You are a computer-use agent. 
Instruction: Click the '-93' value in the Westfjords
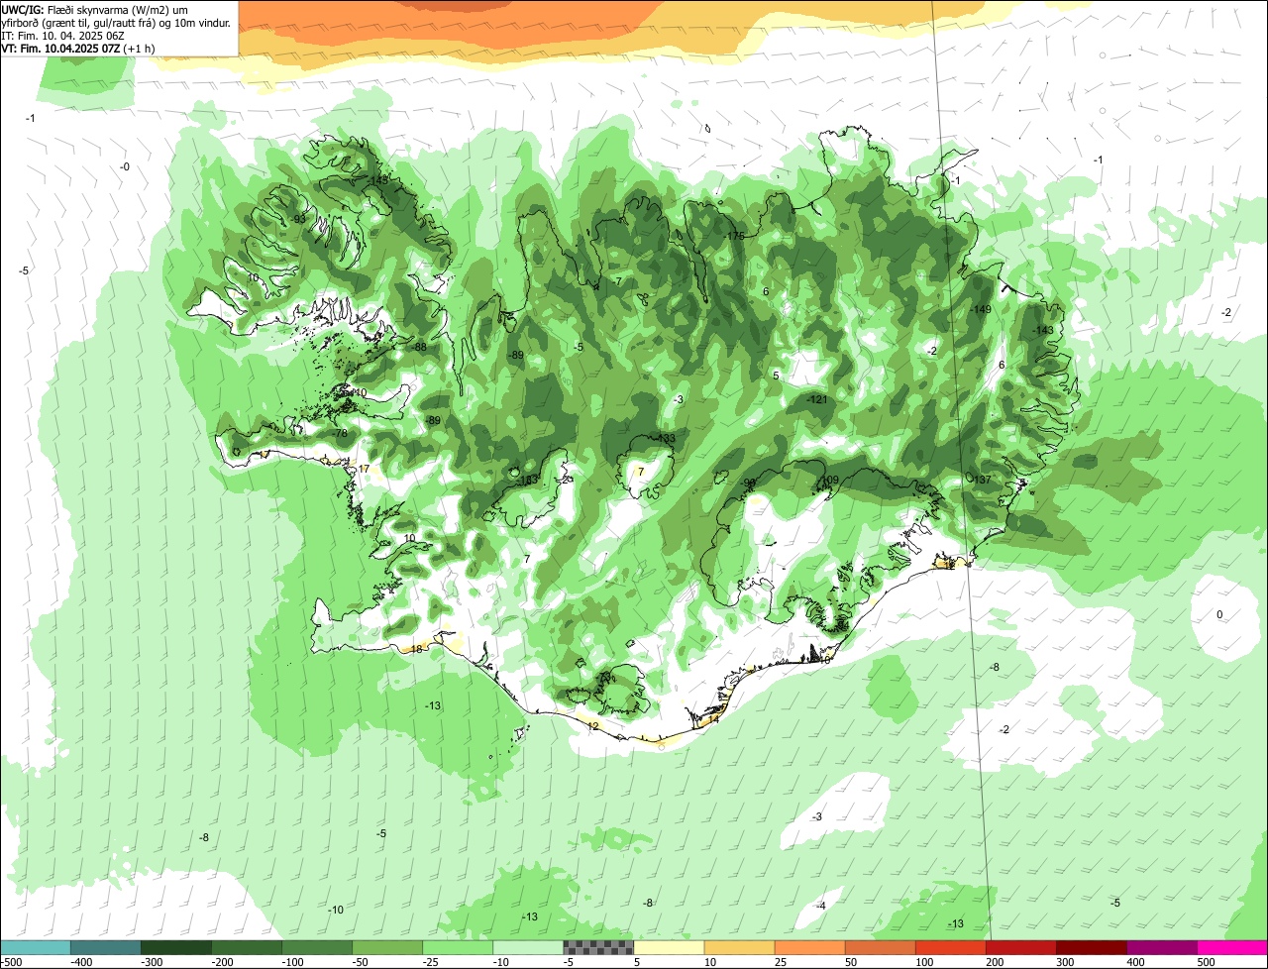[298, 219]
